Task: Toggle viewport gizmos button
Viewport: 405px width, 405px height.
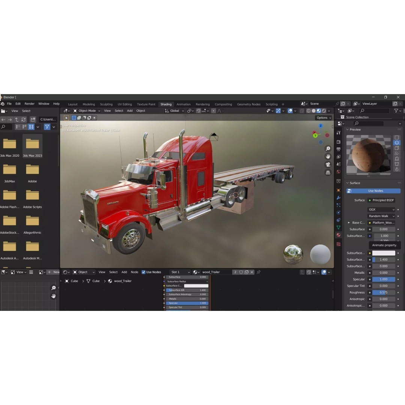Action: [278, 111]
